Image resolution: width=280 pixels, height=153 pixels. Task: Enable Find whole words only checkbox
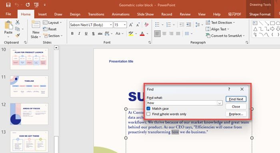click(x=148, y=114)
